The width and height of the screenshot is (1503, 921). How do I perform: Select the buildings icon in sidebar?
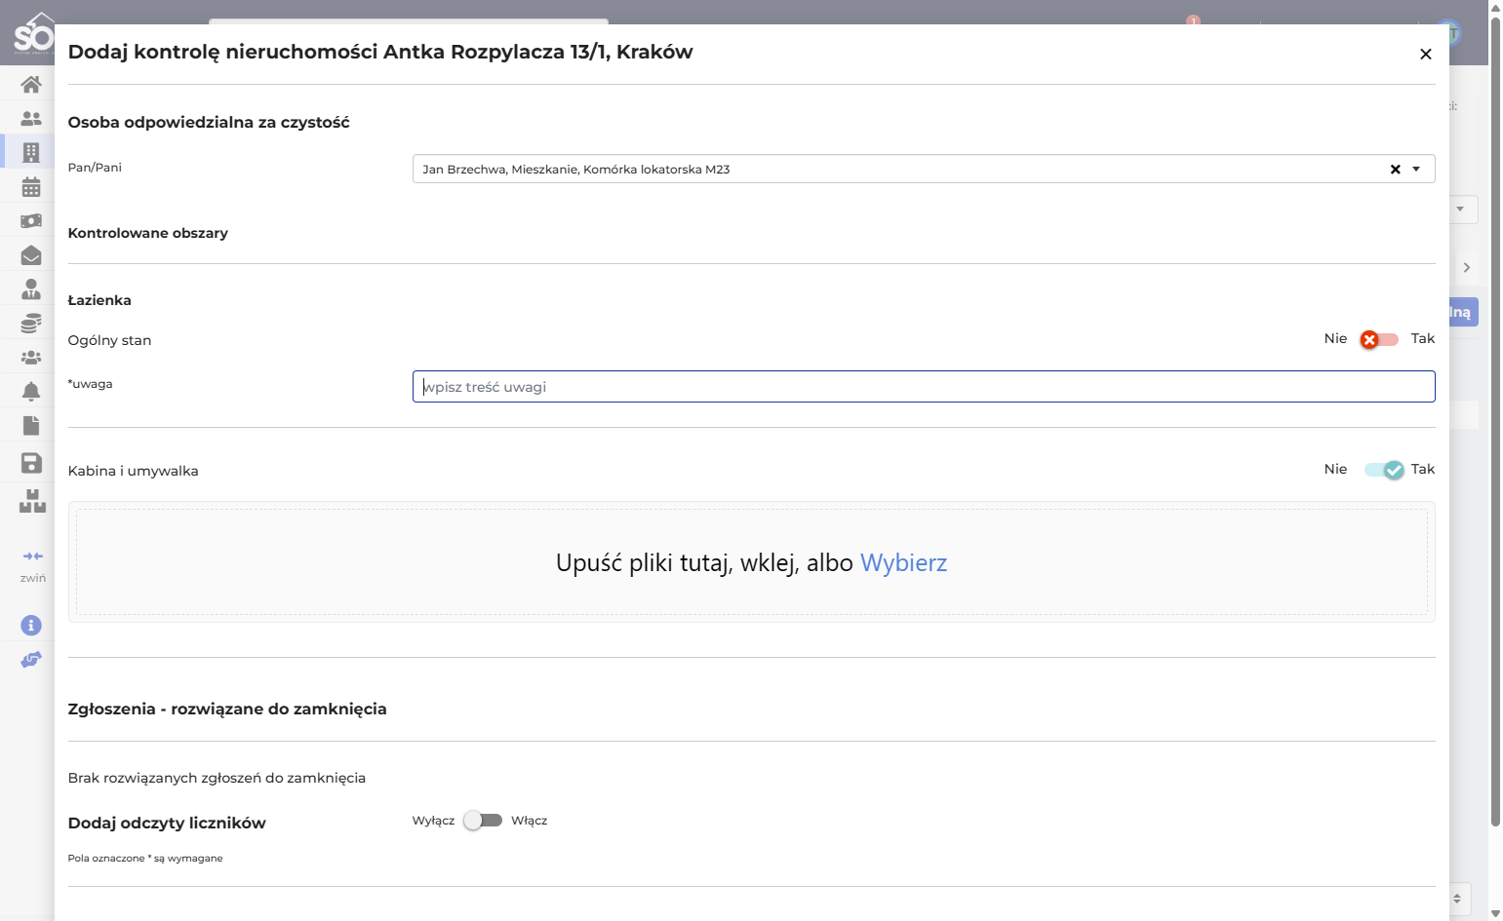point(31,152)
